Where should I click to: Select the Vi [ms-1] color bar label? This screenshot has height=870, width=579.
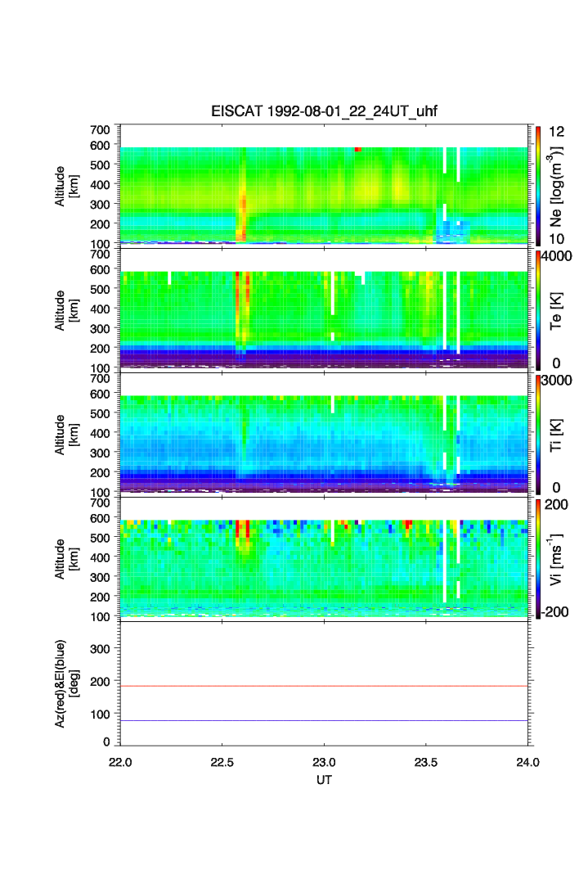click(555, 559)
